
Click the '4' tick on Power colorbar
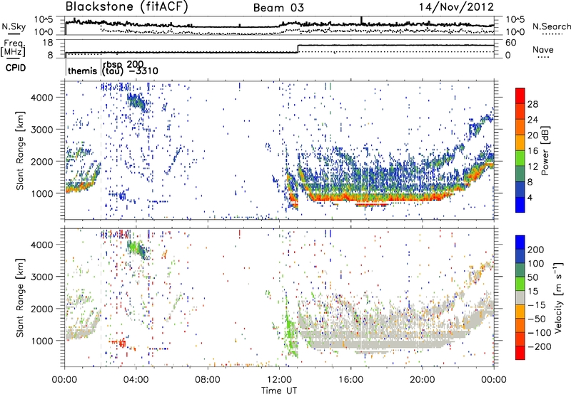(x=530, y=197)
